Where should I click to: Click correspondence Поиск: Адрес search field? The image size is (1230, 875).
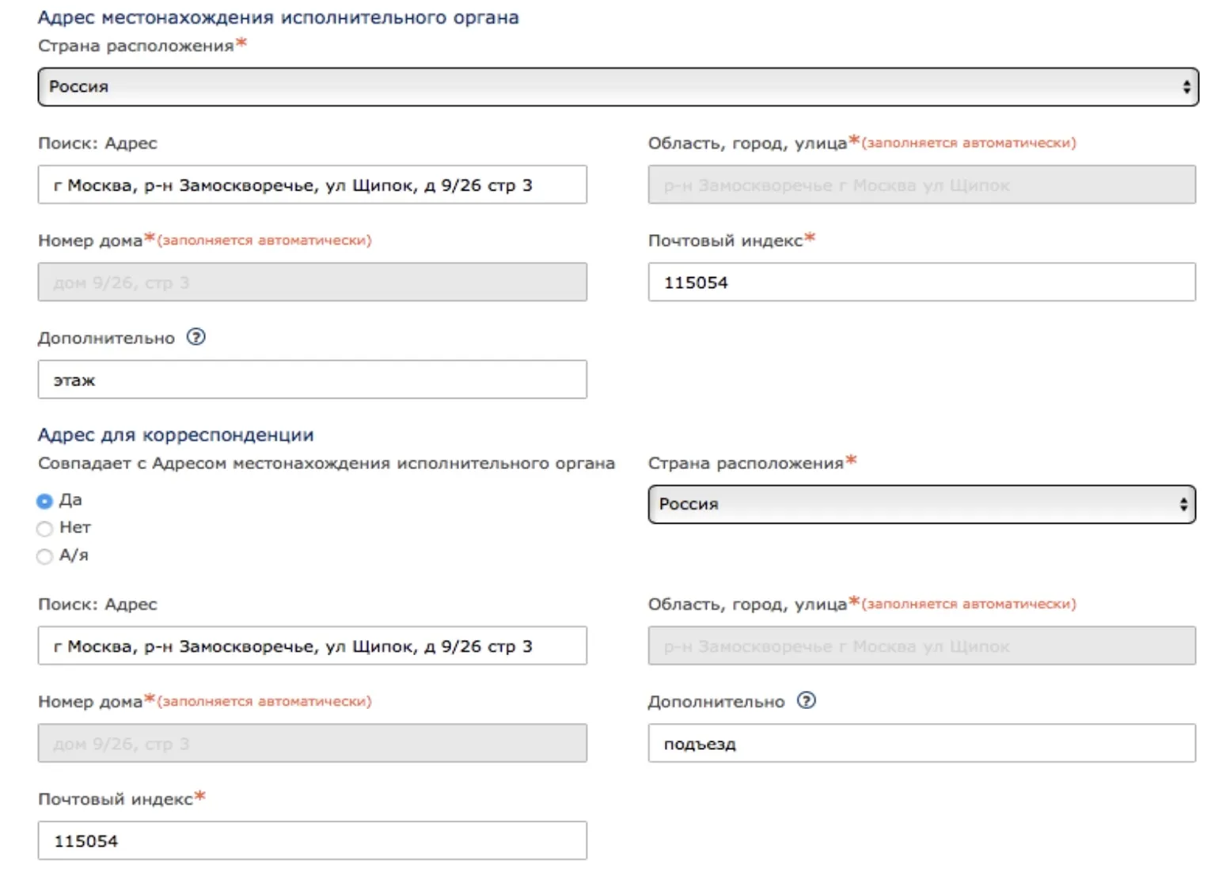(x=312, y=646)
